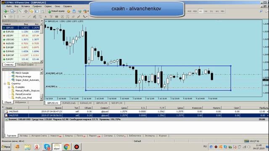The width and height of the screenshot is (269, 151).
Task: Select USDJPY row in Market Watch
Action: [21, 36]
